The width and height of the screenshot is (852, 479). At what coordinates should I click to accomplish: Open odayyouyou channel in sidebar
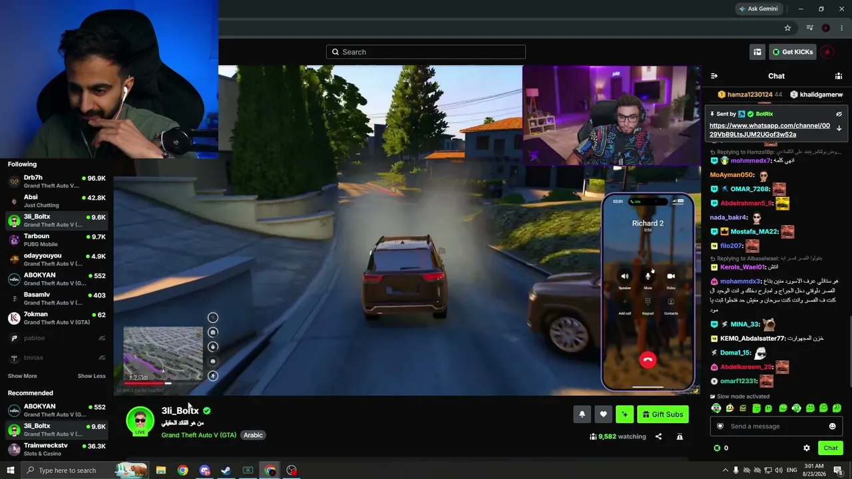57,259
